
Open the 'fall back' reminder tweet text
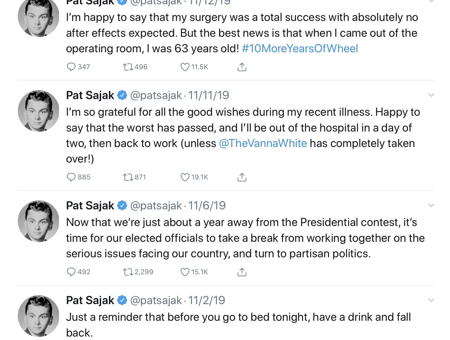coord(238,317)
